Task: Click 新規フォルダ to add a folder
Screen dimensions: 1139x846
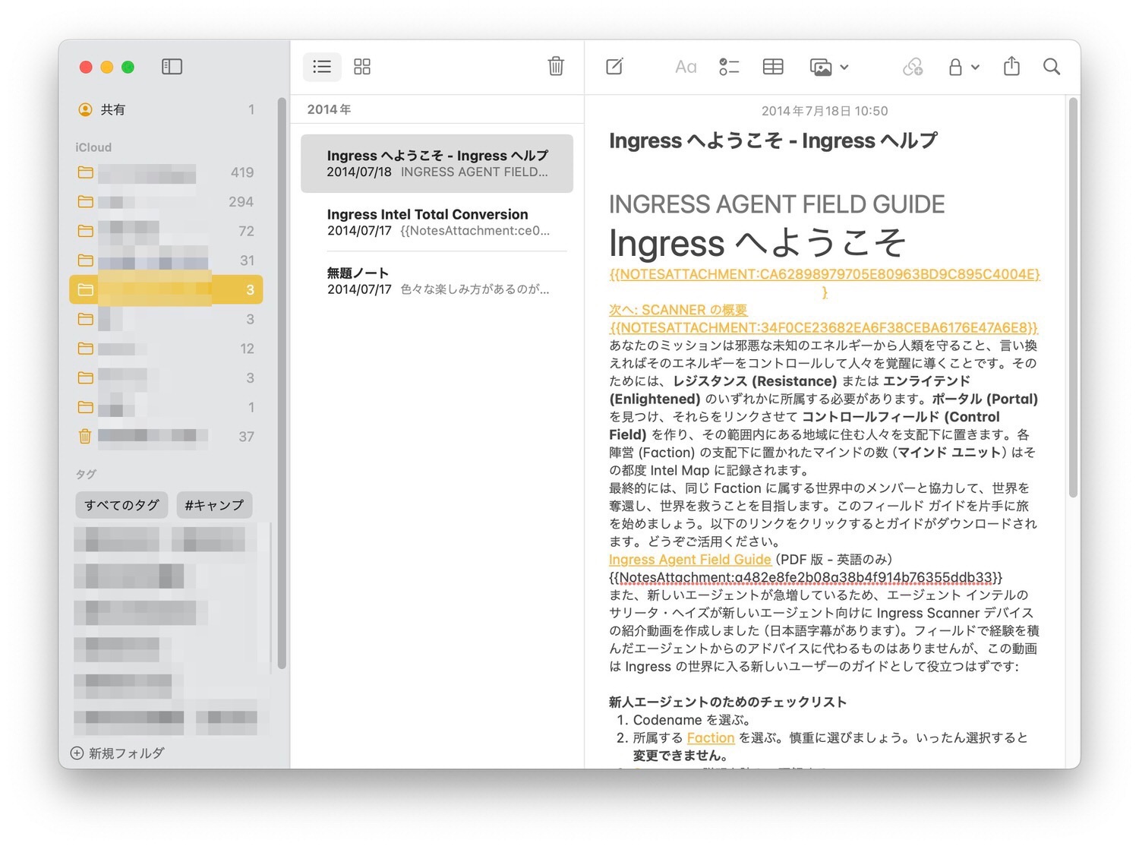Action: point(118,753)
